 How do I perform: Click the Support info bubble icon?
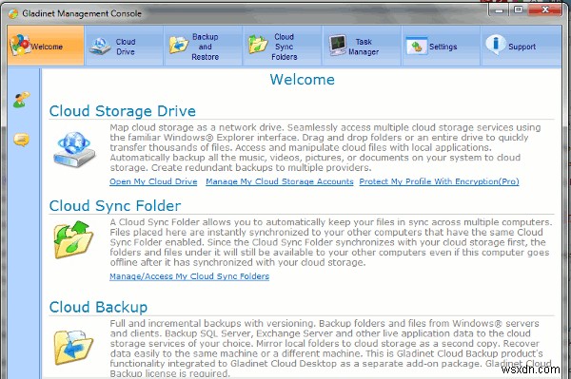point(495,45)
